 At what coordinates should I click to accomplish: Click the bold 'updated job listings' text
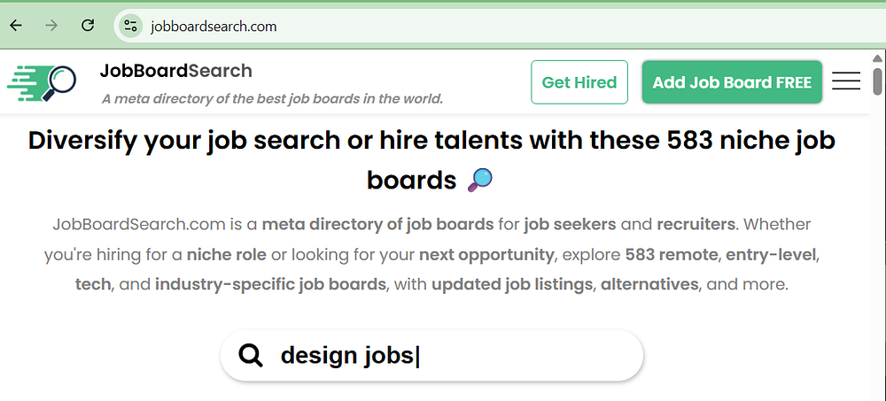click(x=514, y=285)
